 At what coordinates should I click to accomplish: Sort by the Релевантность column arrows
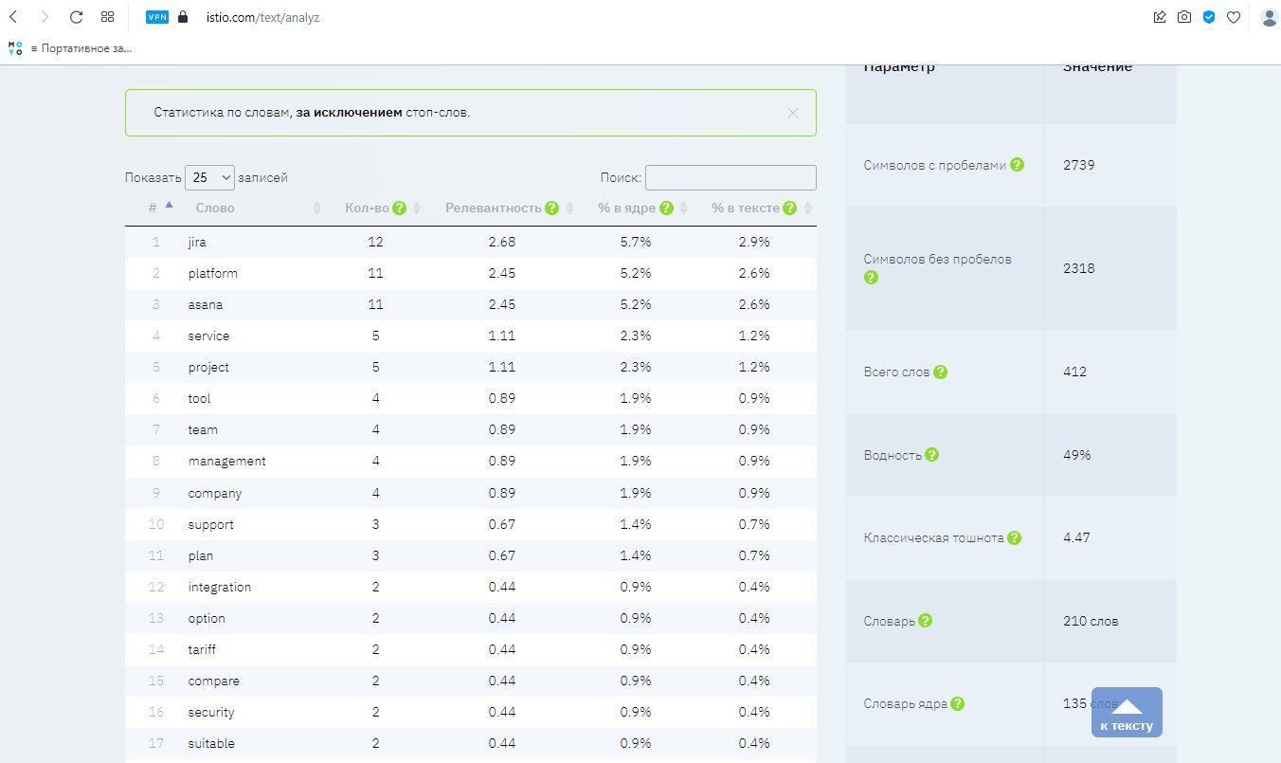point(569,209)
